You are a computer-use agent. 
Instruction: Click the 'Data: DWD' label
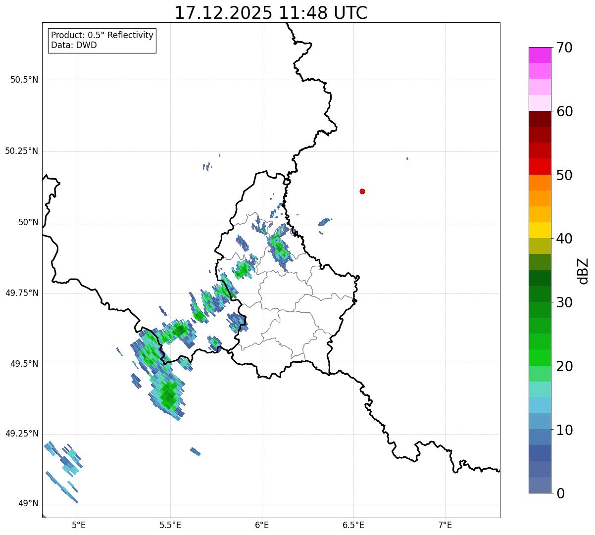coord(74,46)
